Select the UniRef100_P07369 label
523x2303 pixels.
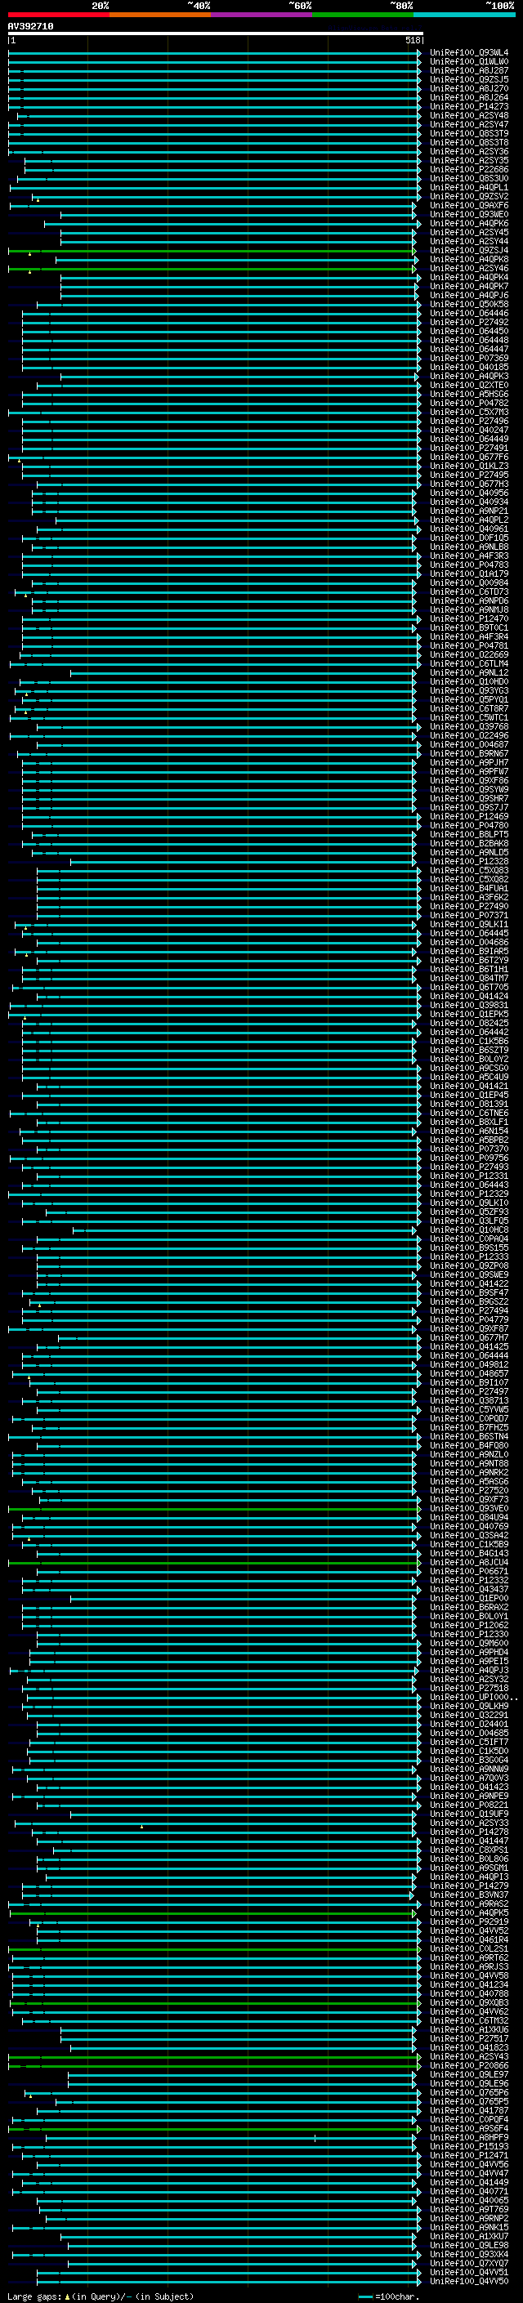coord(468,359)
